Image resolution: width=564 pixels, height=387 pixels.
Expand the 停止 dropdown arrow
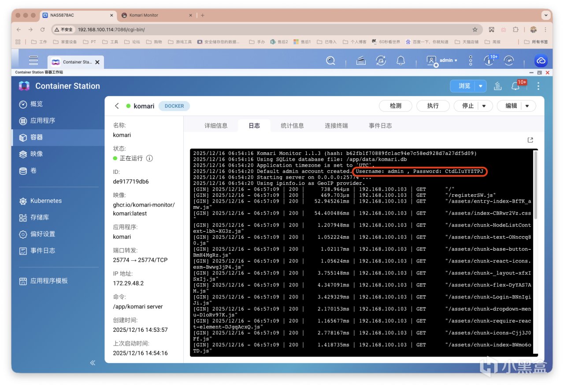point(484,106)
